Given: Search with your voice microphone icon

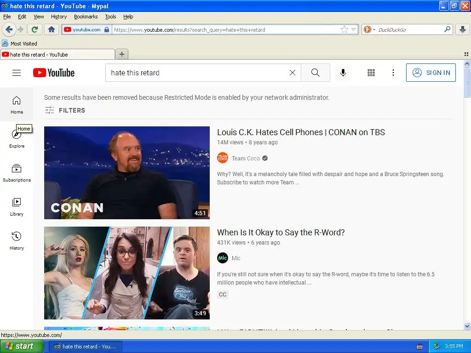Looking at the screenshot, I should pyautogui.click(x=343, y=73).
